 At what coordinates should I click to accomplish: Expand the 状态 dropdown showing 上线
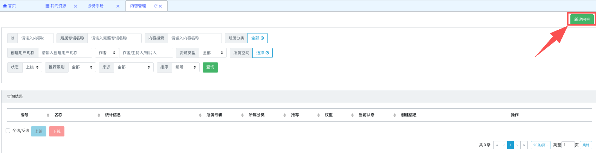tap(32, 67)
